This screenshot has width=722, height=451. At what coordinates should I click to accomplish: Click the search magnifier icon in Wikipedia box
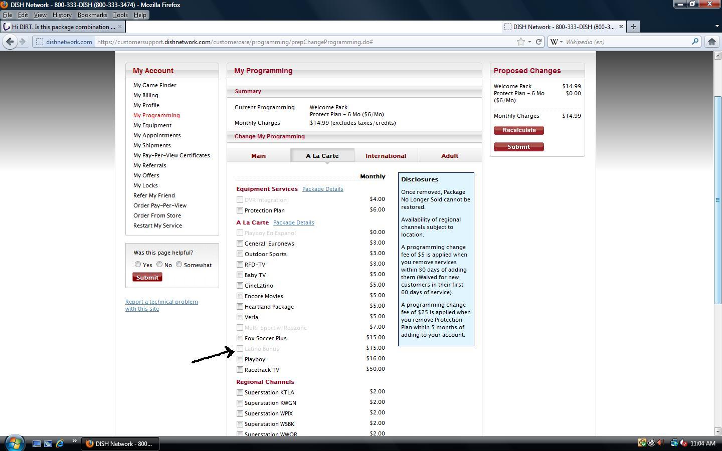coord(695,42)
